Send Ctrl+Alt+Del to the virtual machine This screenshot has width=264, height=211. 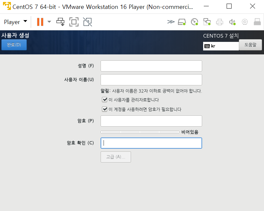(x=60, y=22)
